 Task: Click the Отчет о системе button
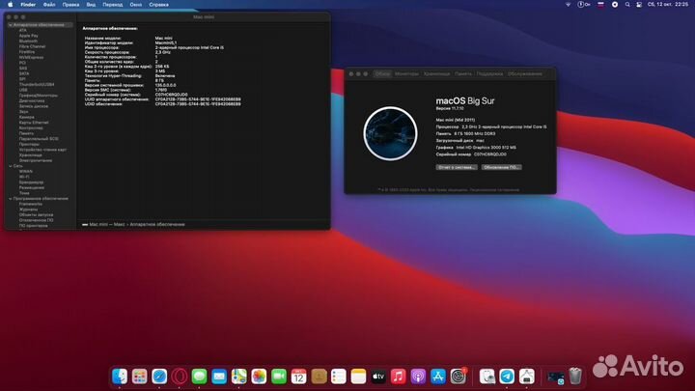(457, 166)
